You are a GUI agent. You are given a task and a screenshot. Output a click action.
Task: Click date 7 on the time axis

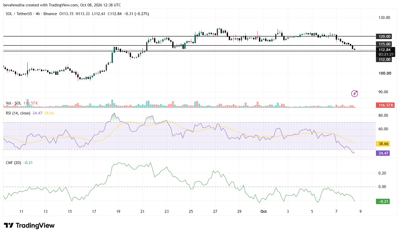click(x=336, y=211)
